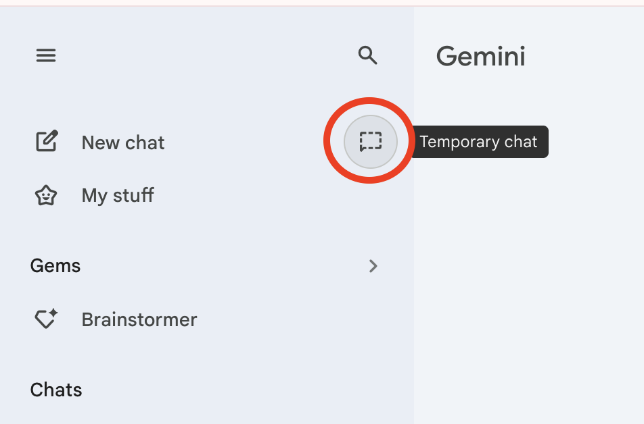Image resolution: width=644 pixels, height=424 pixels.
Task: Show more gems under the Gems header
Action: 373,266
